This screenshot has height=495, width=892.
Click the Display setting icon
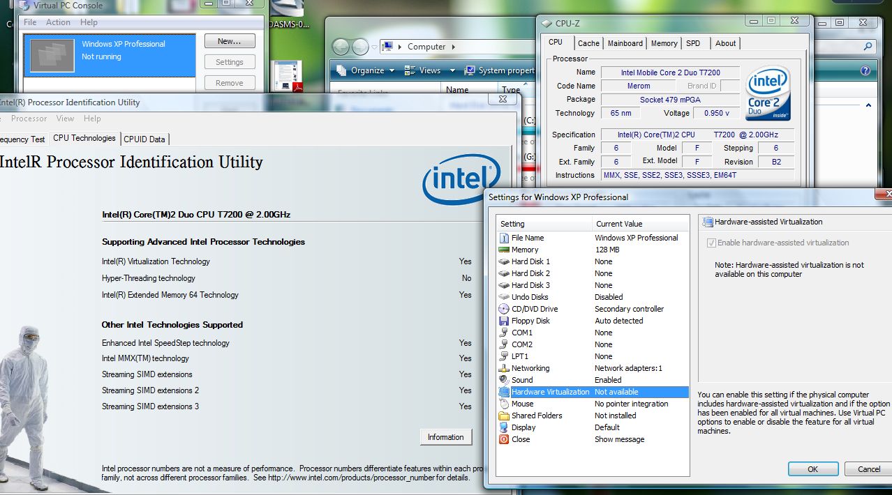pyautogui.click(x=504, y=427)
